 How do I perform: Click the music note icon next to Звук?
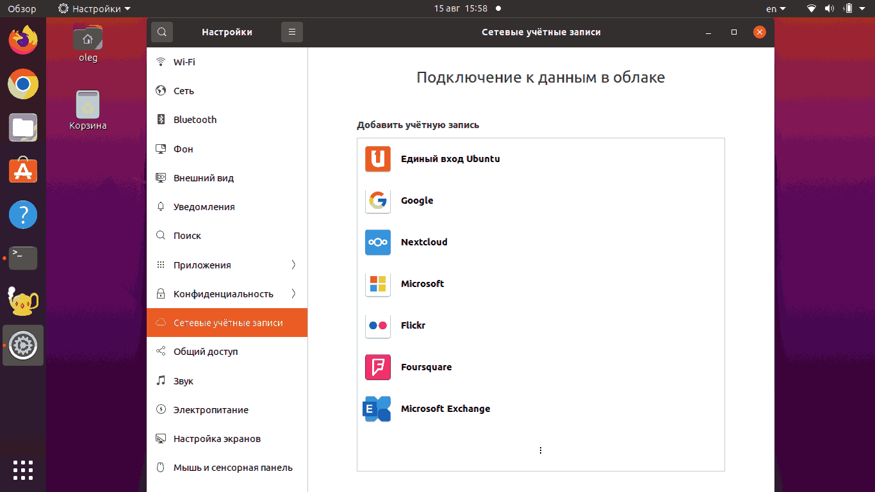click(x=161, y=381)
